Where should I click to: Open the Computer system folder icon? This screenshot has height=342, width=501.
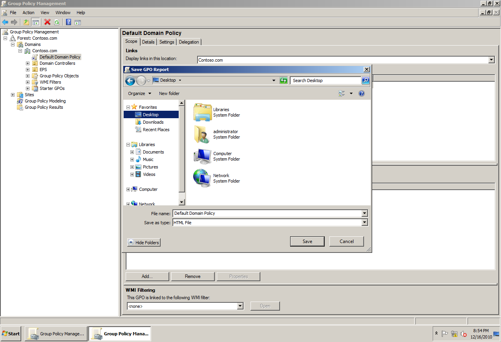202,156
